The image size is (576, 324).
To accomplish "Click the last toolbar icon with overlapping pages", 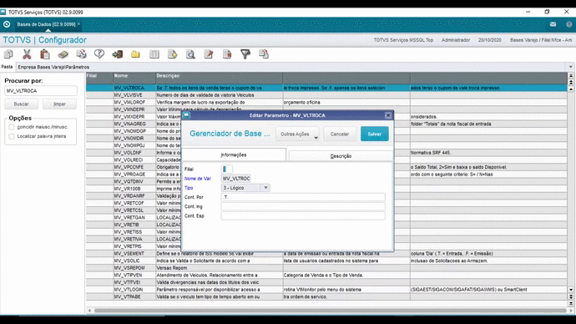I will (264, 54).
